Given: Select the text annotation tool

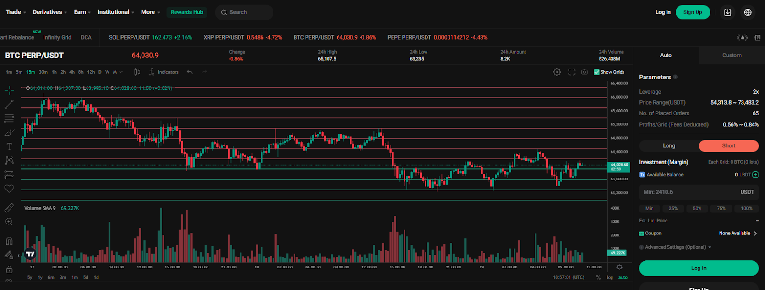Looking at the screenshot, I should 9,146.
